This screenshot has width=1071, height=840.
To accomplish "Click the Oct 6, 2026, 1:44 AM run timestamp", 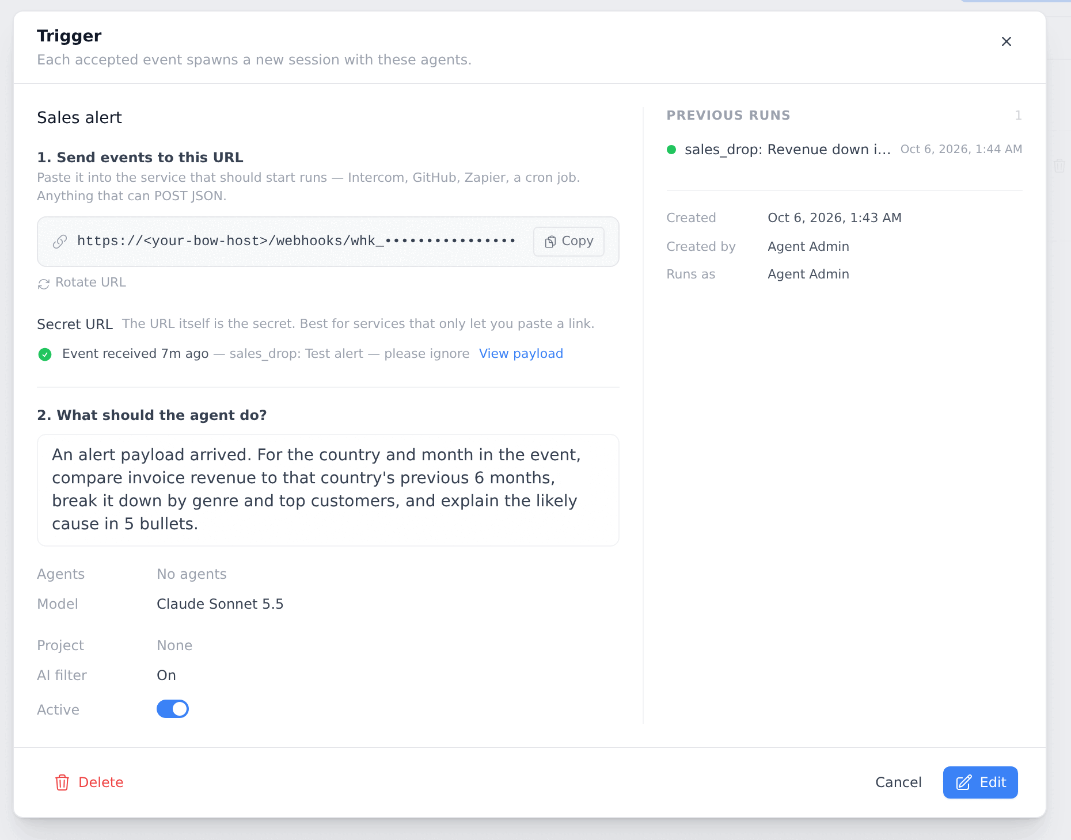I will click(x=961, y=150).
